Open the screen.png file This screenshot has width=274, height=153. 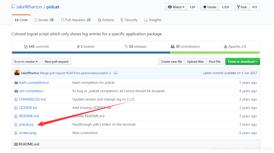coord(28,133)
